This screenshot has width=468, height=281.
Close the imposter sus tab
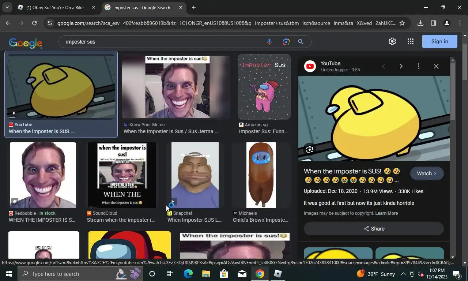tap(181, 7)
